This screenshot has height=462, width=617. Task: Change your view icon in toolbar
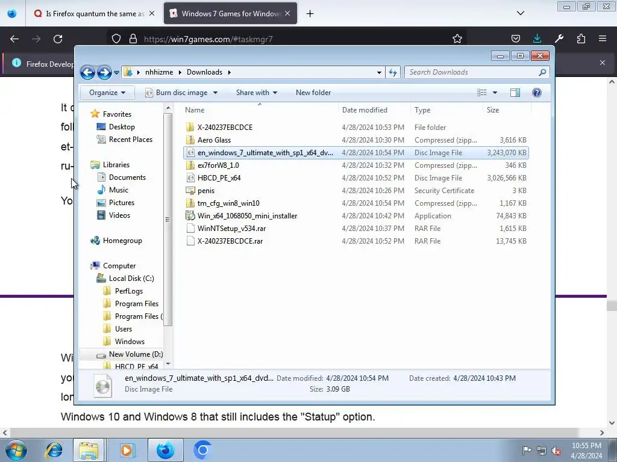(x=481, y=93)
